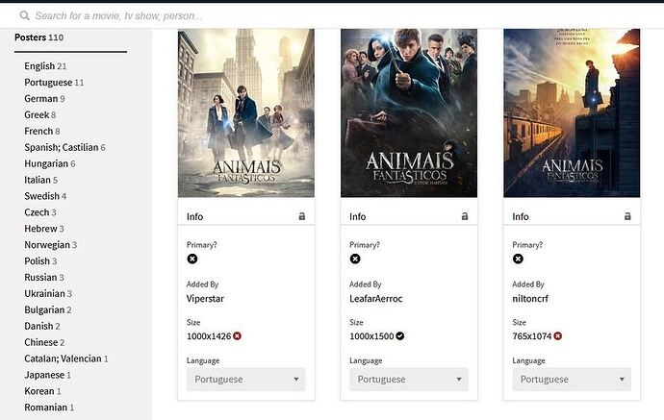This screenshot has width=664, height=420.
Task: Show Japanese posters
Action: [47, 375]
